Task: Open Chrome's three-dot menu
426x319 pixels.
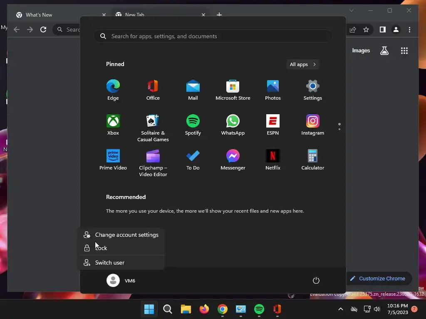Action: click(x=409, y=29)
